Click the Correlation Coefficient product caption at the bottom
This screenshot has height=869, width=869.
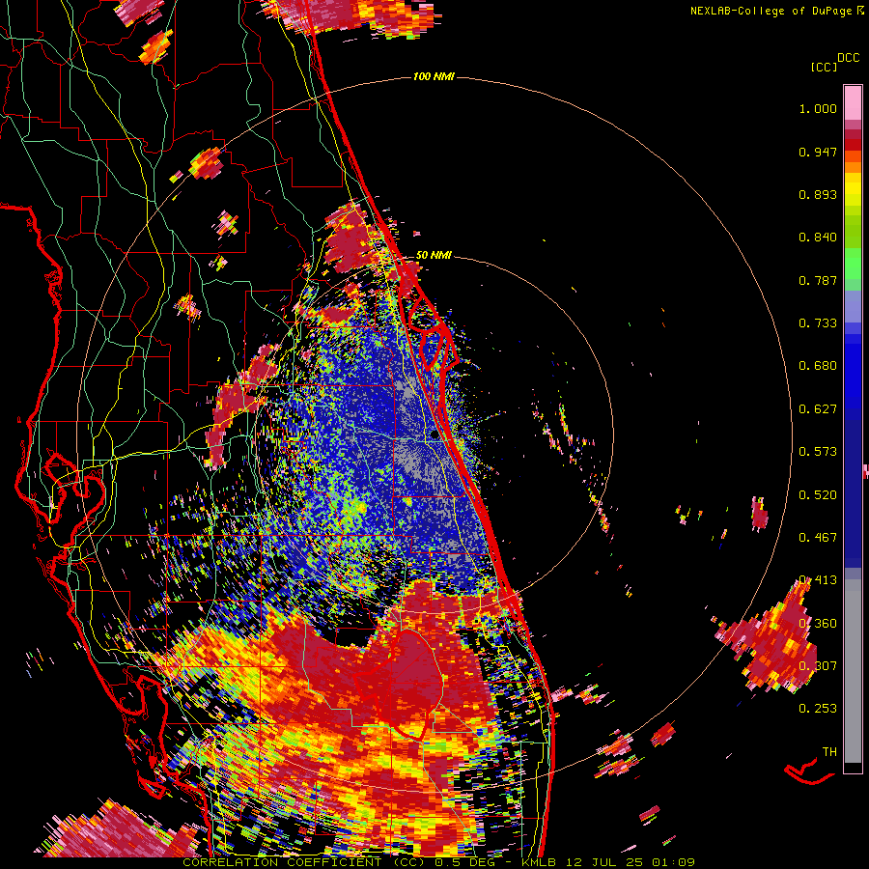coord(438,862)
